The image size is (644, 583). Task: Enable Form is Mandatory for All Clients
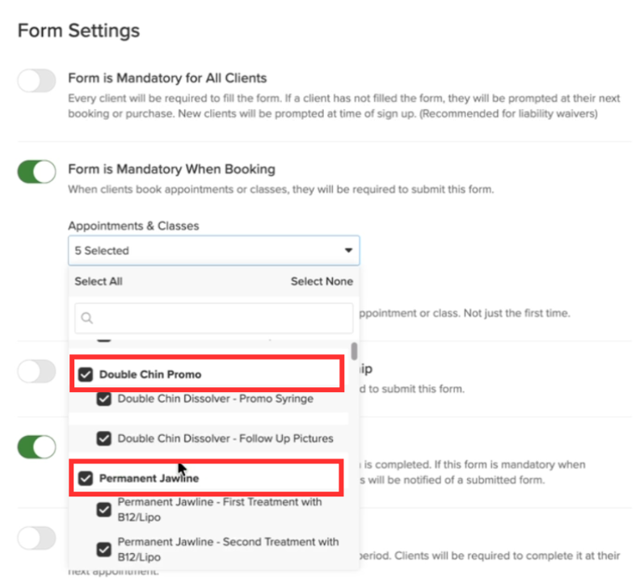coord(36,81)
